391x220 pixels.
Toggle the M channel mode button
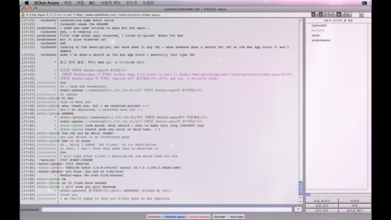(x=331, y=15)
